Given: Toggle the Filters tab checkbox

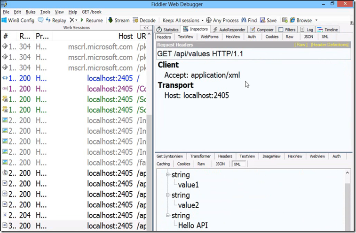Looking at the screenshot, I should tap(281, 30).
